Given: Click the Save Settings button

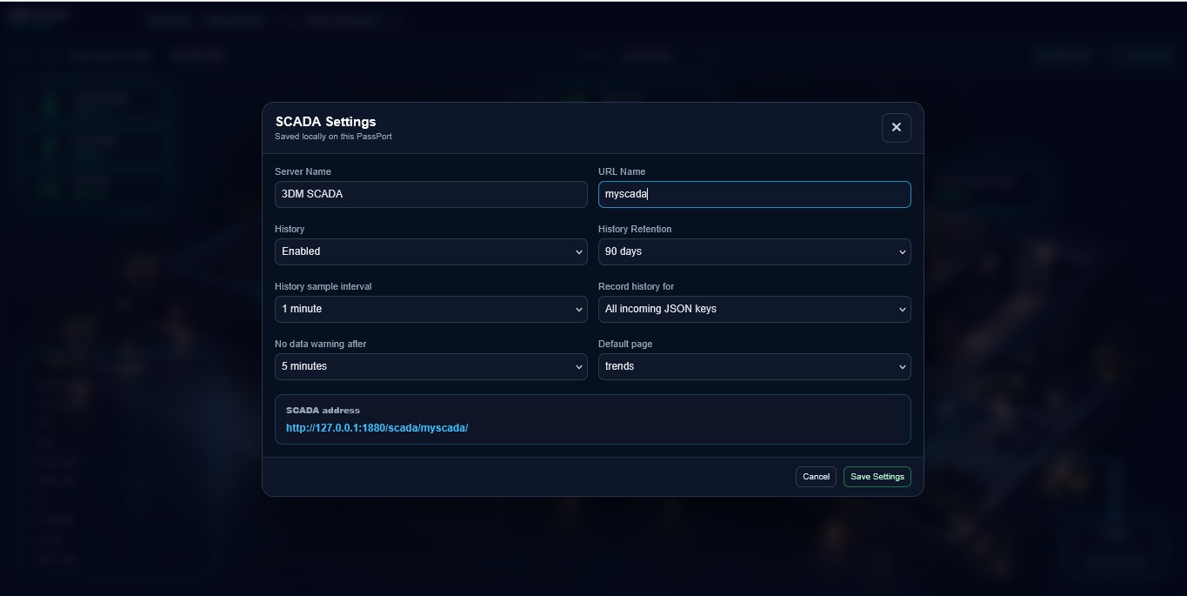Looking at the screenshot, I should 877,477.
